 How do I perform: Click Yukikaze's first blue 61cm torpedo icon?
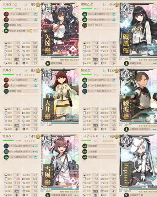tap(6, 146)
